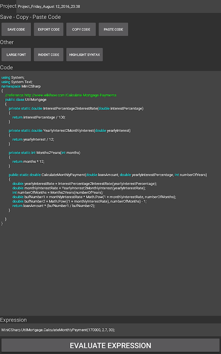Click 'double monthlyInterestRate' assignment line
Image resolution: width=221 pixels, height=354 pixels.
tap(79, 188)
